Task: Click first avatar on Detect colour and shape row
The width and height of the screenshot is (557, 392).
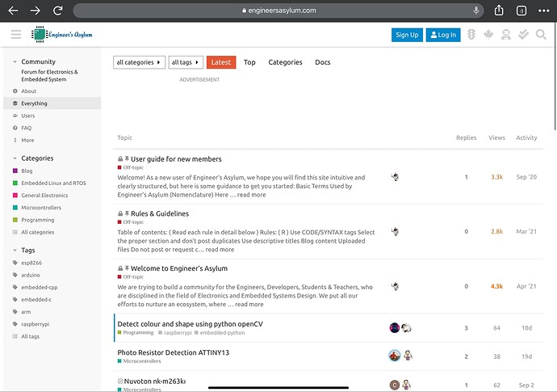Action: point(395,327)
